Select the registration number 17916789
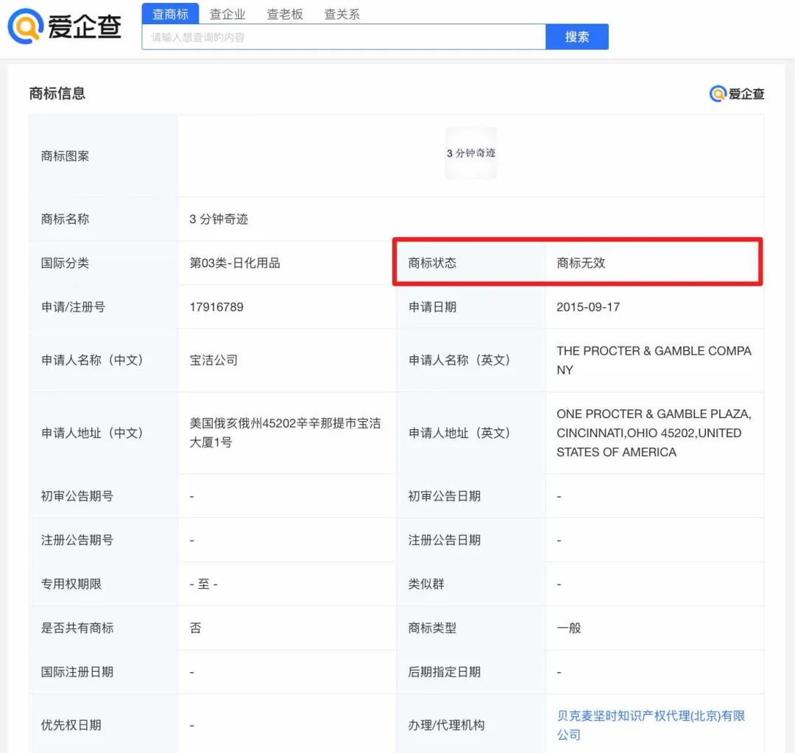Viewport: 795px width, 753px height. pyautogui.click(x=216, y=307)
